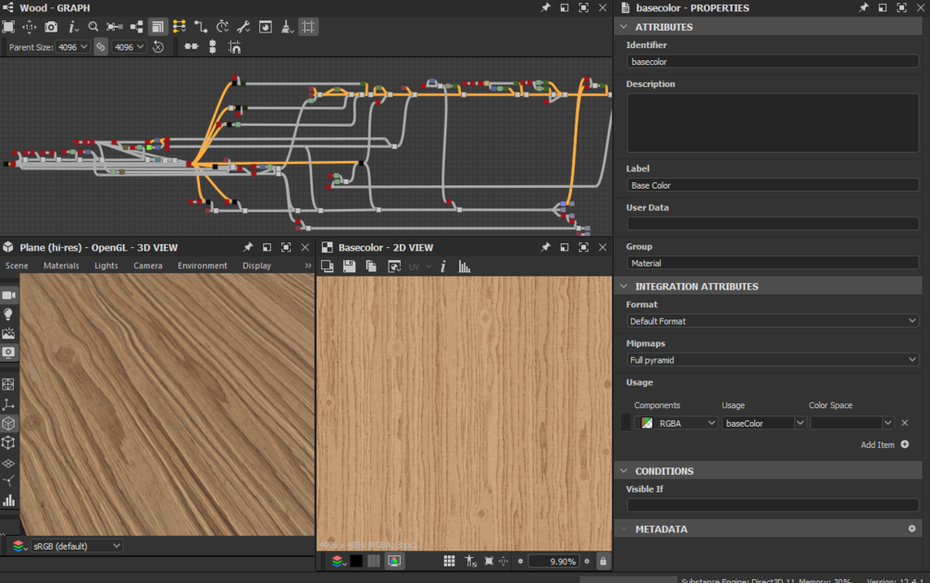The height and width of the screenshot is (583, 930).
Task: Toggle the parent size ratio link button
Action: tap(101, 47)
